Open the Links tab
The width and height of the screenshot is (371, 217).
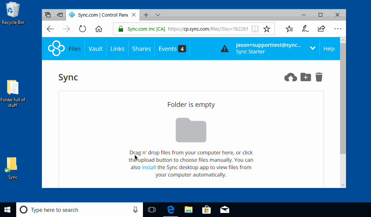[x=118, y=49]
